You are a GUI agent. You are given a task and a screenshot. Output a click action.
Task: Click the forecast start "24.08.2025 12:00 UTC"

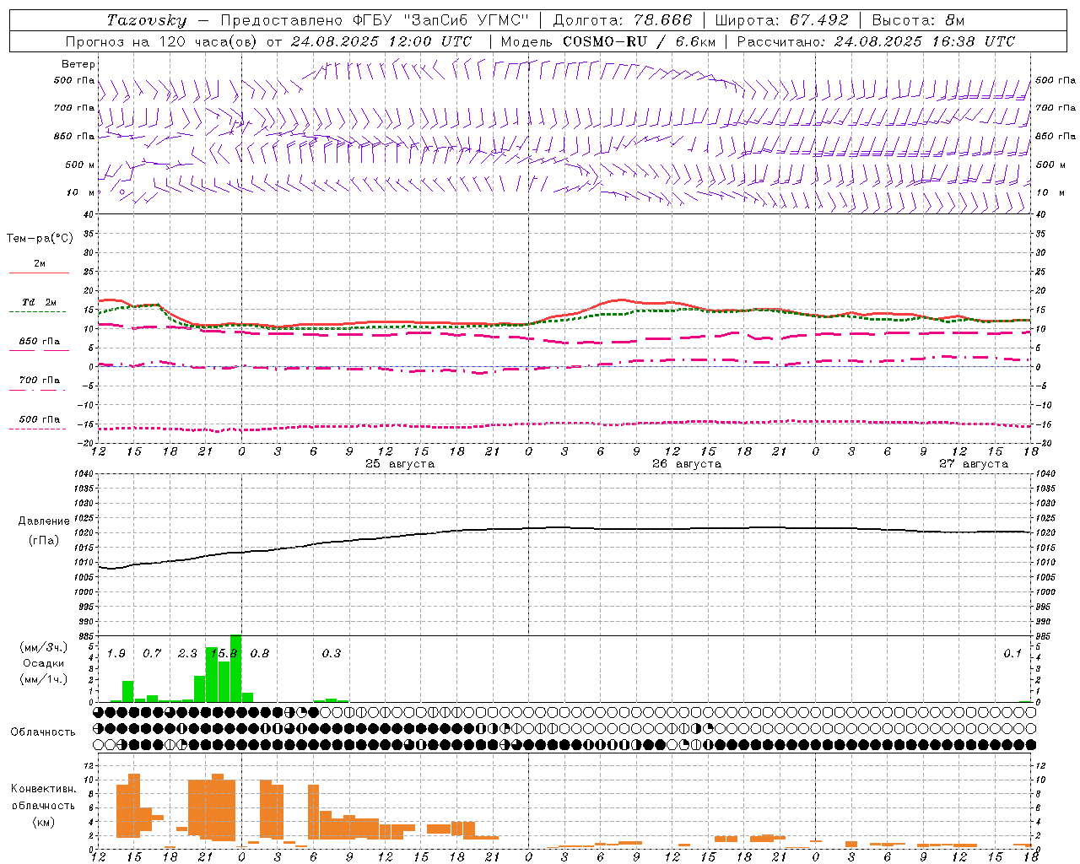pyautogui.click(x=381, y=41)
